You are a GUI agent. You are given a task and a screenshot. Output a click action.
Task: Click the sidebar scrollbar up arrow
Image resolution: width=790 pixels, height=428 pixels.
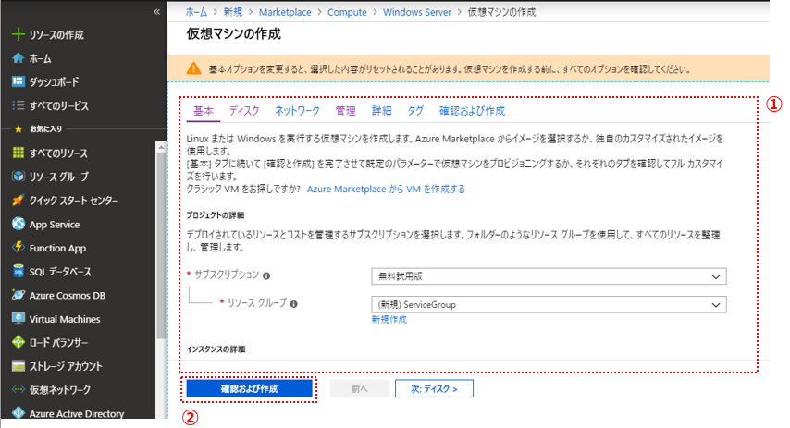(161, 147)
